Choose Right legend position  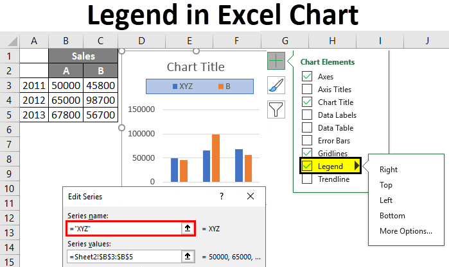coord(388,170)
